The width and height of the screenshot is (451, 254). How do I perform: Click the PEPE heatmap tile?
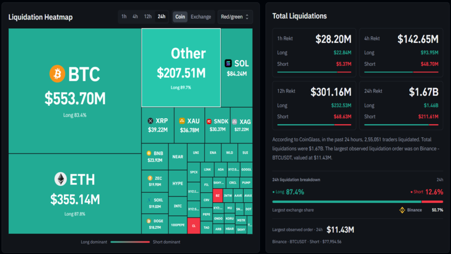point(206,214)
